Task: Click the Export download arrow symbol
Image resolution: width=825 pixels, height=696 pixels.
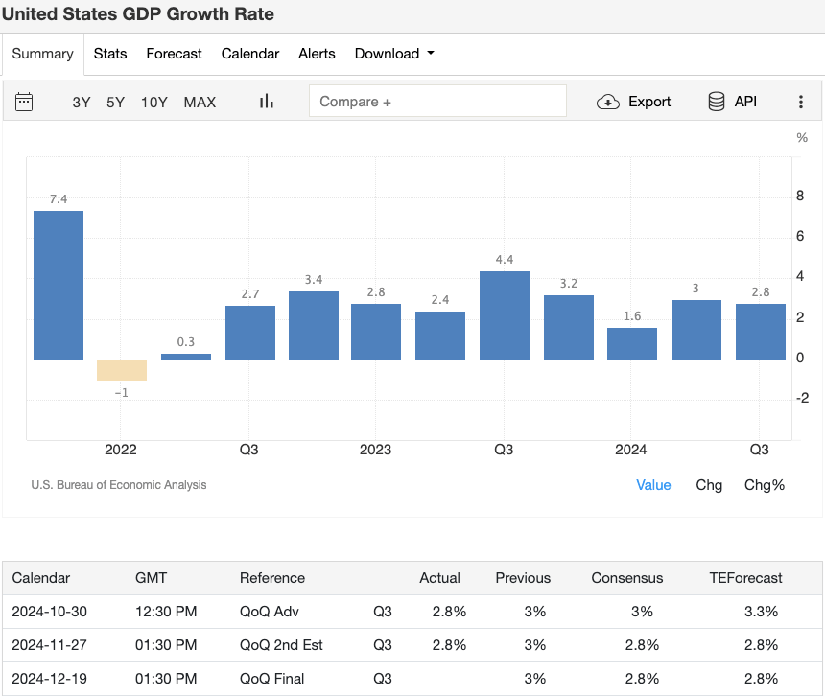Action: [x=608, y=101]
